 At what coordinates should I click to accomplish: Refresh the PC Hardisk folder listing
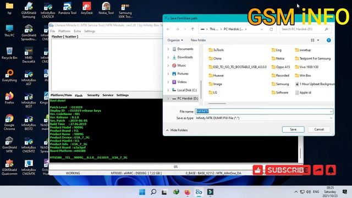click(271, 29)
